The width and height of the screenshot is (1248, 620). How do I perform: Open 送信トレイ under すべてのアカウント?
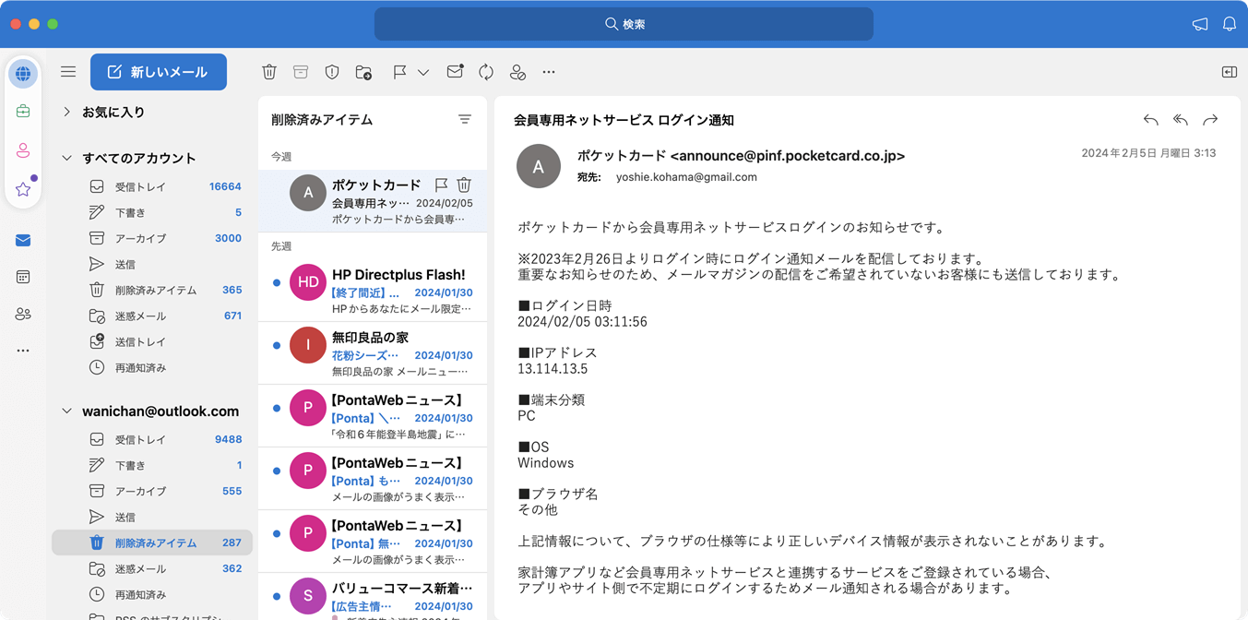(152, 341)
